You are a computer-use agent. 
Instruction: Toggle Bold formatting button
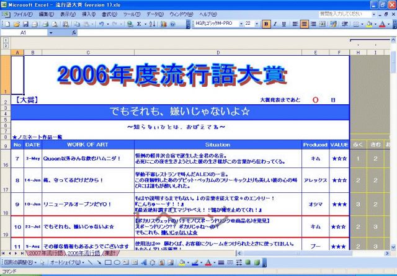coord(267,24)
